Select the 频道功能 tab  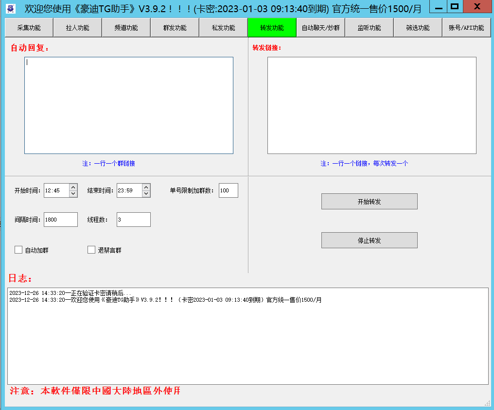[x=126, y=28]
